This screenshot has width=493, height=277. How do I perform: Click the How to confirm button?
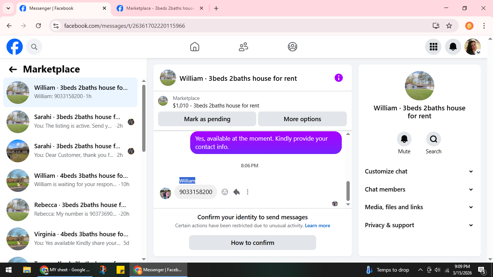coord(253,243)
